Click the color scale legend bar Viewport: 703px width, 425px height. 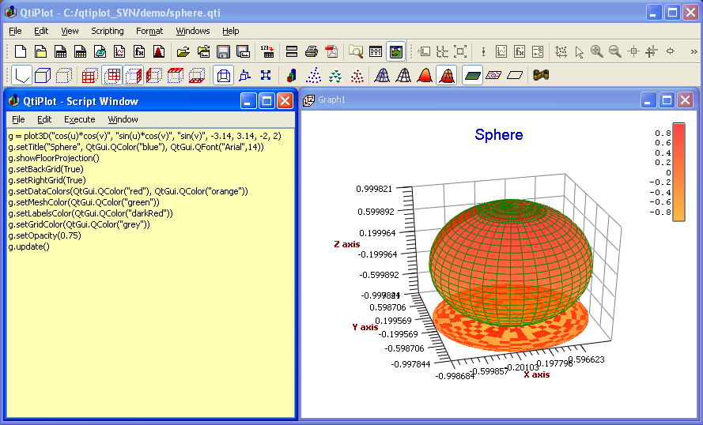click(x=678, y=172)
